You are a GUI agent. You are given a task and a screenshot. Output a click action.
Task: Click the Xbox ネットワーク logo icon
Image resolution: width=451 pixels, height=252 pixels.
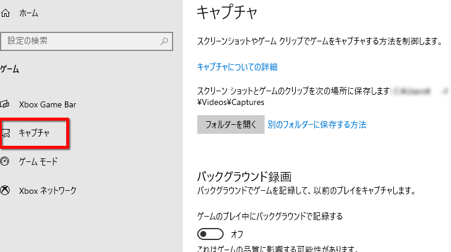click(x=5, y=190)
